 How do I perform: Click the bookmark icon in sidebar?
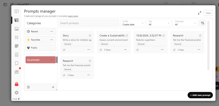pos(17,63)
